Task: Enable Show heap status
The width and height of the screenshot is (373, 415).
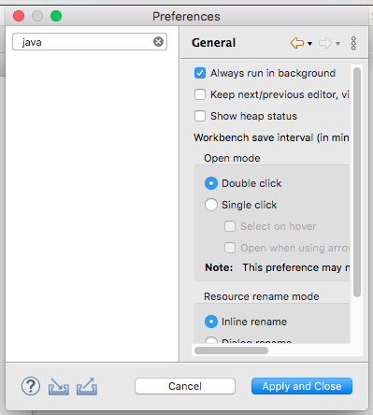Action: click(200, 116)
